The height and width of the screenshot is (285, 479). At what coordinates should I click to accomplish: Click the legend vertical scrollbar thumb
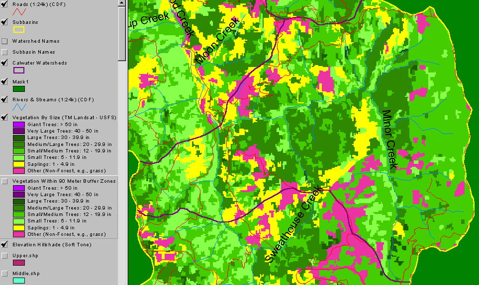pos(121,34)
